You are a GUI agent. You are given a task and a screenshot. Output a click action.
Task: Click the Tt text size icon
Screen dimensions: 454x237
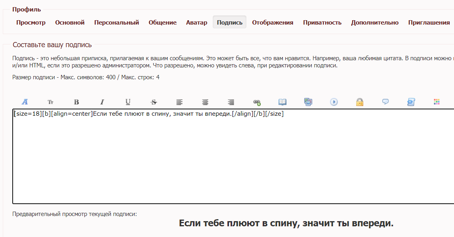[50, 102]
